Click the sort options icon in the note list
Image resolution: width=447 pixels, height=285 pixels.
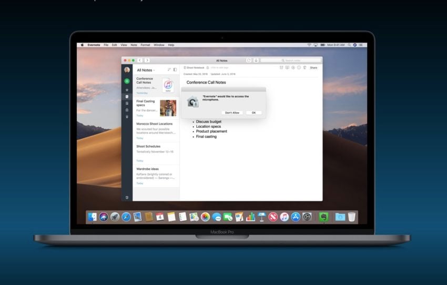point(169,69)
